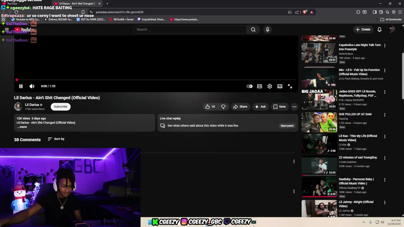Open the Brave Rewards triangle icon
The height and width of the screenshot is (227, 404).
click(x=312, y=12)
